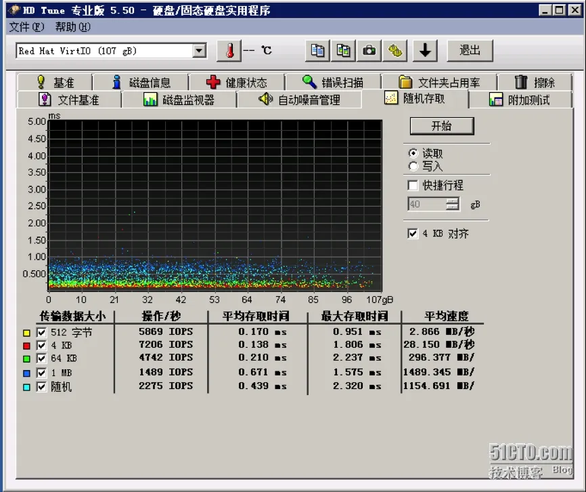586x492 pixels.
Task: Click the 4742 IOPS value
Action: 166,357
